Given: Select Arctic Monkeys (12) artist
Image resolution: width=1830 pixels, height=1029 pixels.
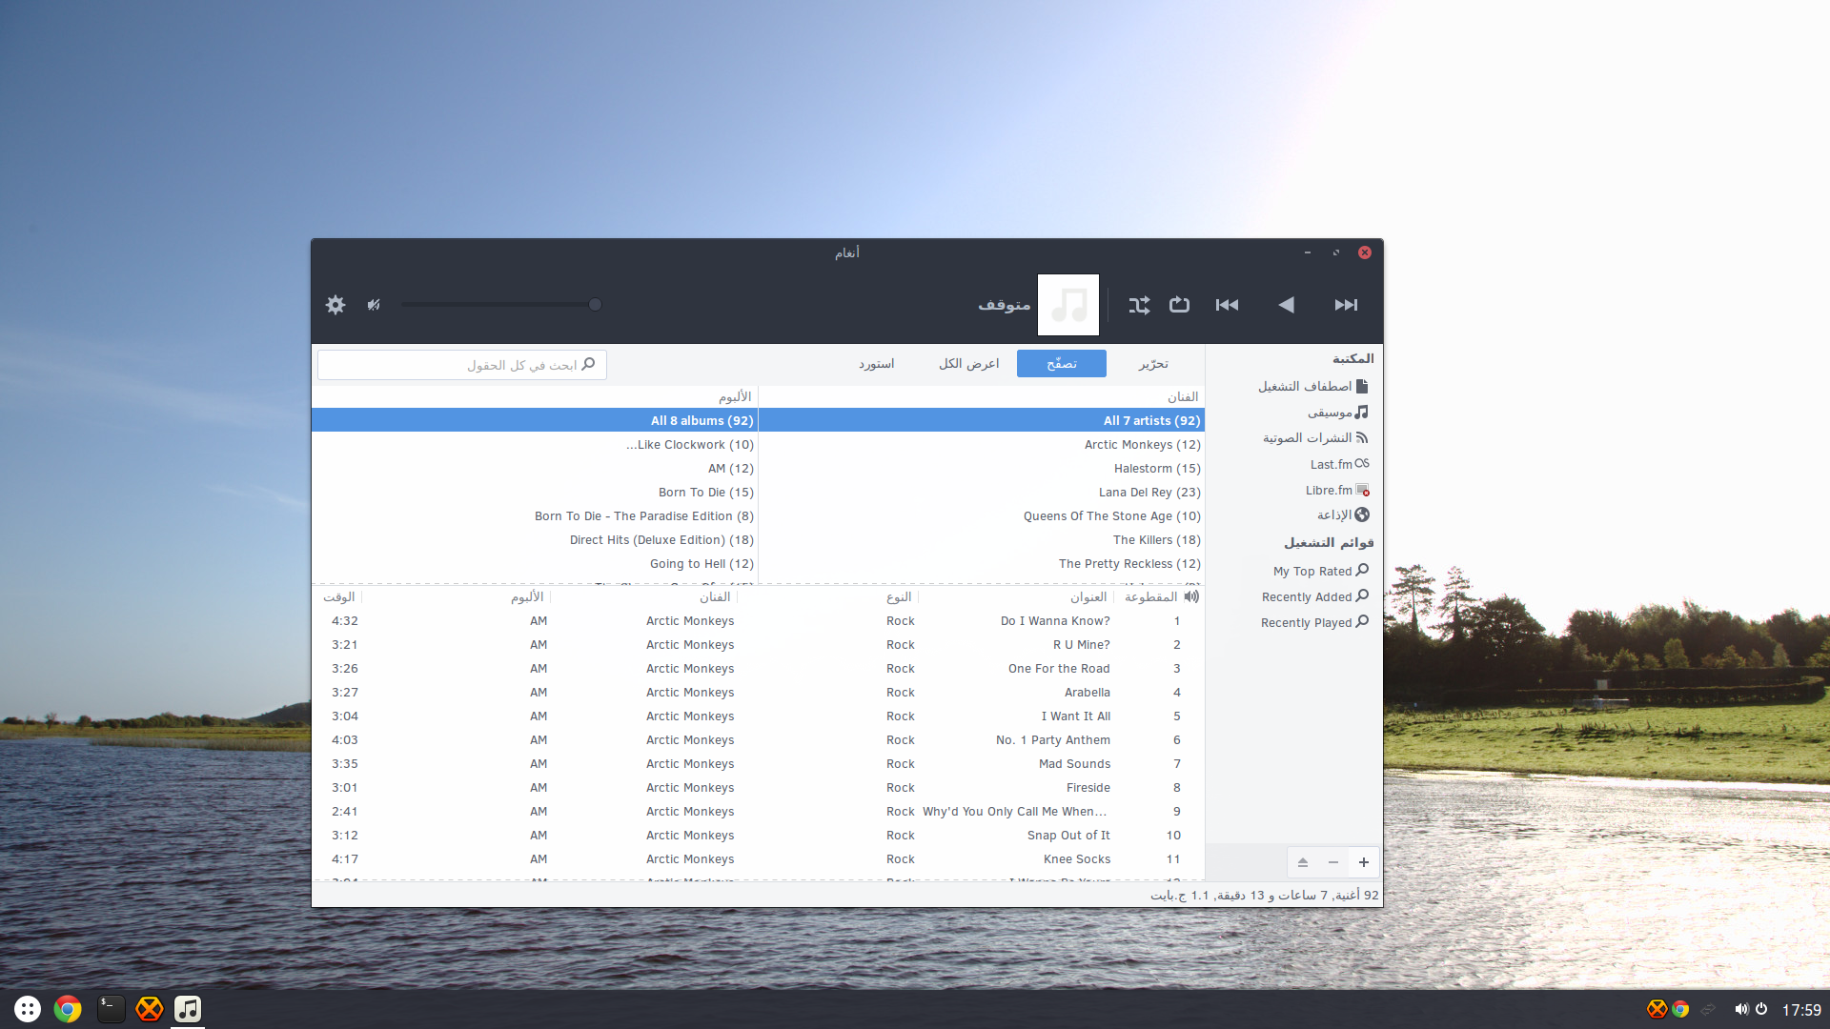Looking at the screenshot, I should click(982, 445).
